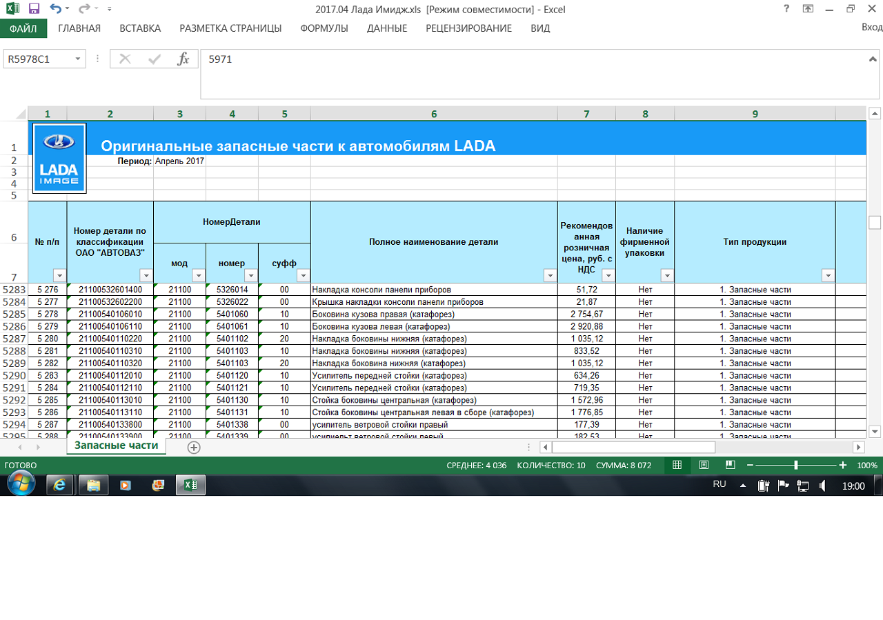
Task: Click the Insert Function fx icon
Action: point(183,59)
